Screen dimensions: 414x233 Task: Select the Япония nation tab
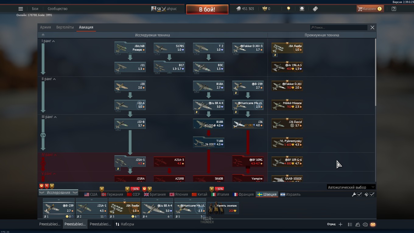179,194
